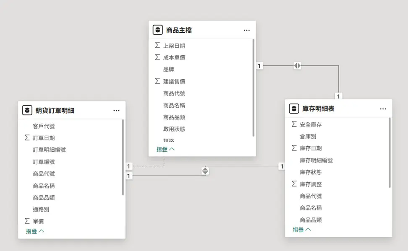The height and width of the screenshot is (251, 408).
Task: Click the 銷貨訂單明細 table icon
Action: [x=27, y=111]
